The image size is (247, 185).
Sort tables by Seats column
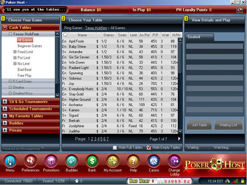122,35
